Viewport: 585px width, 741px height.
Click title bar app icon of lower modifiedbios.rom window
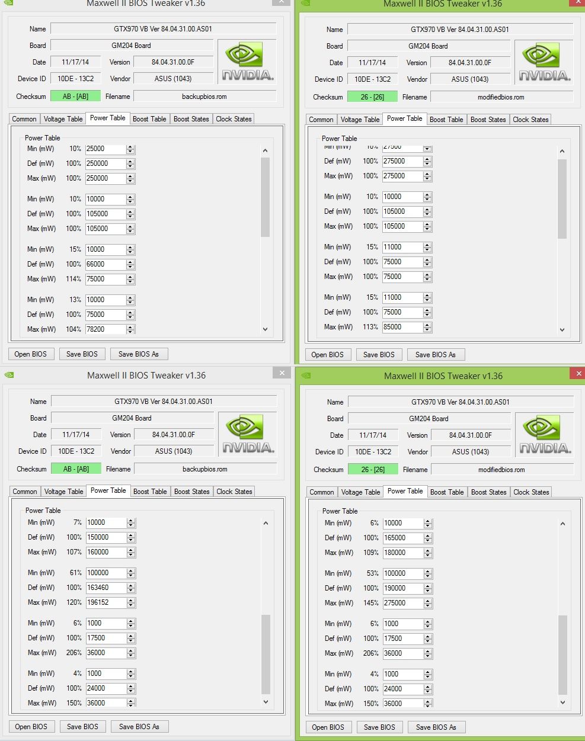306,375
